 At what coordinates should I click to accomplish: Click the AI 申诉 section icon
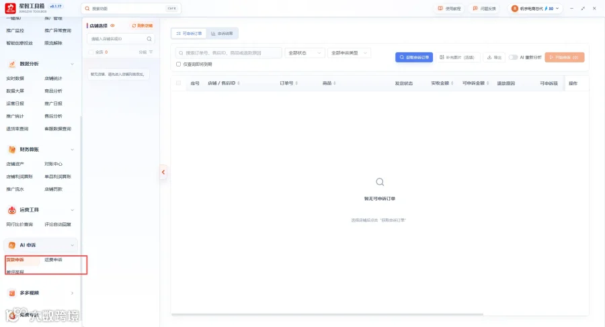12,245
